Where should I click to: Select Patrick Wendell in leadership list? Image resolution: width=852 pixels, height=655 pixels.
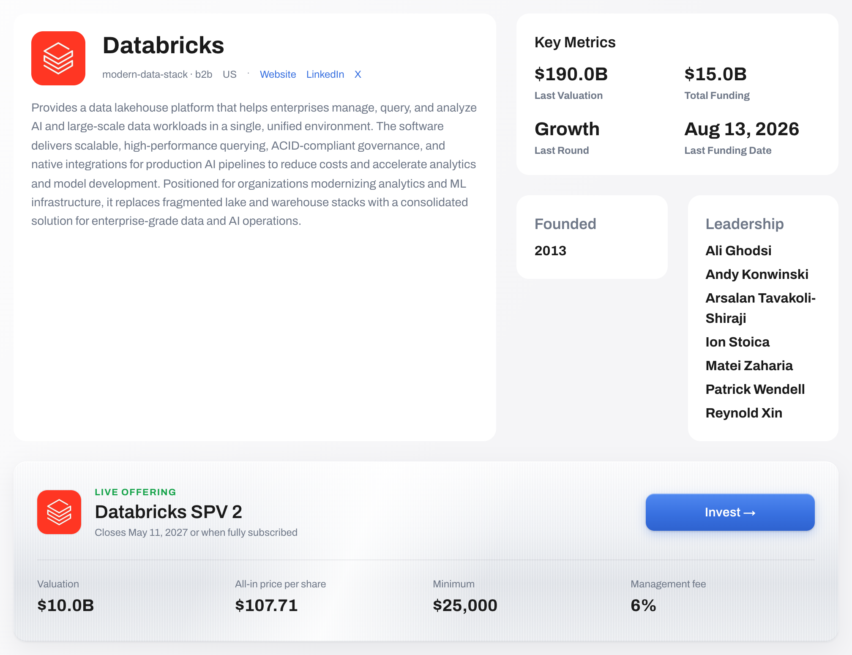click(x=755, y=389)
